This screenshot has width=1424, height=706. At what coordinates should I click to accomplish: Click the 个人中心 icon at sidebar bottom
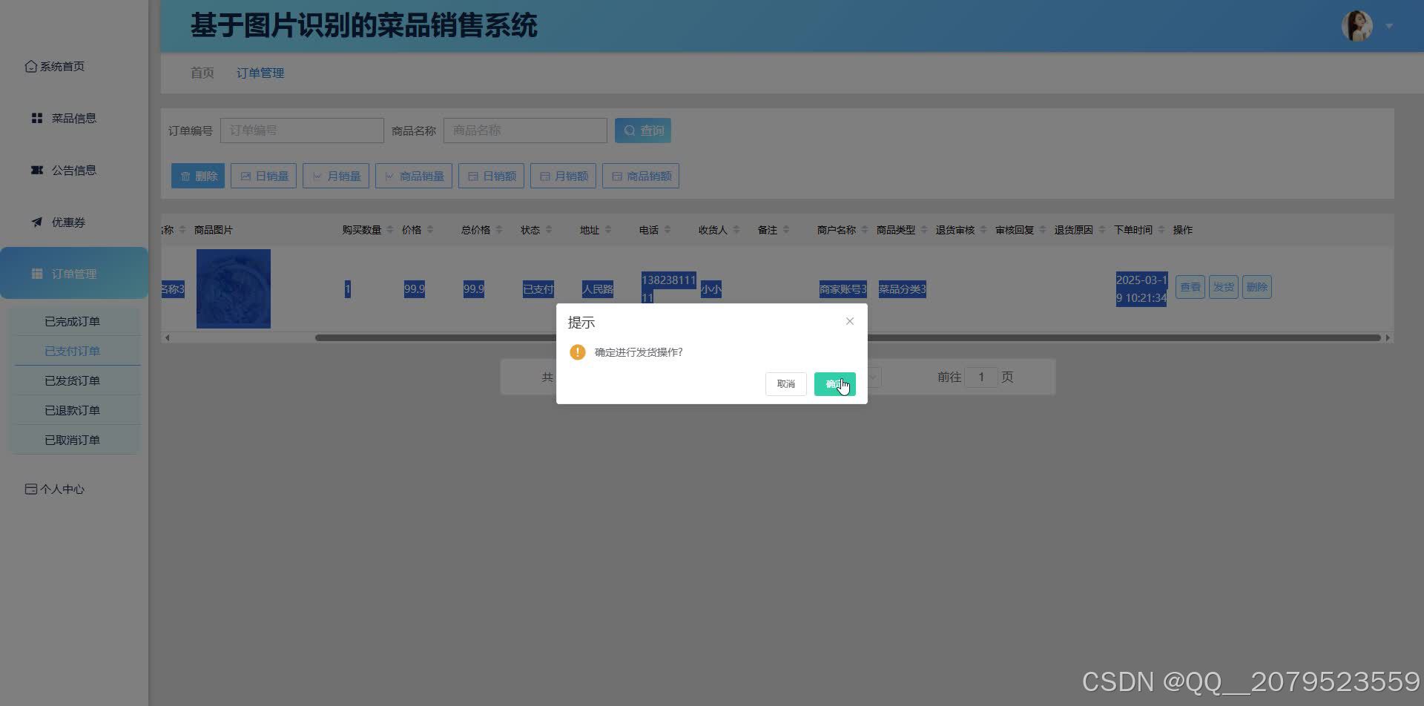tap(30, 489)
